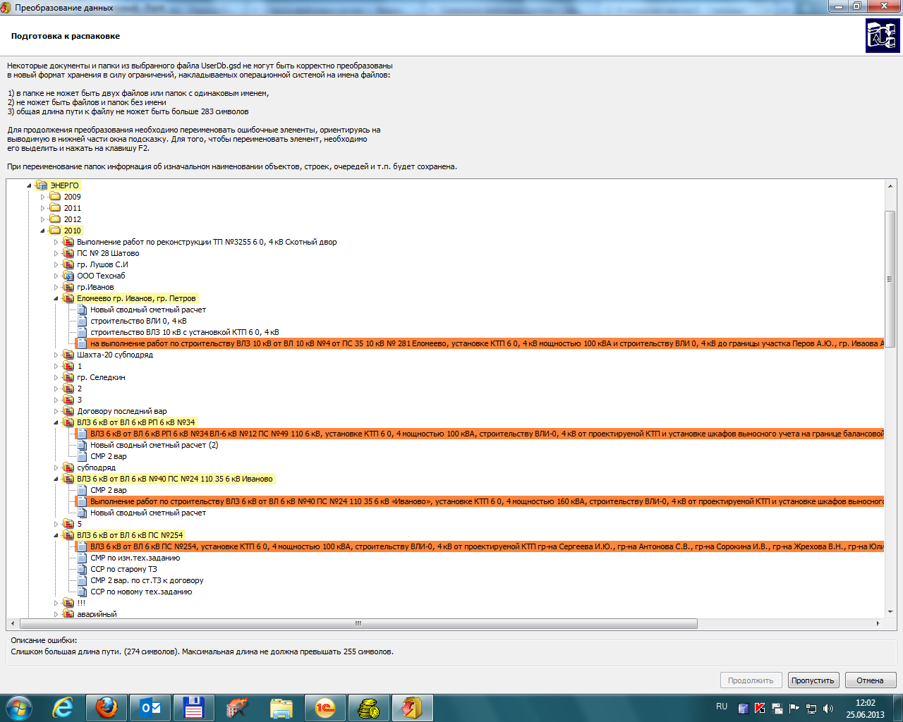The image size is (903, 722).
Task: Open Outlook from the taskbar
Action: [x=150, y=708]
